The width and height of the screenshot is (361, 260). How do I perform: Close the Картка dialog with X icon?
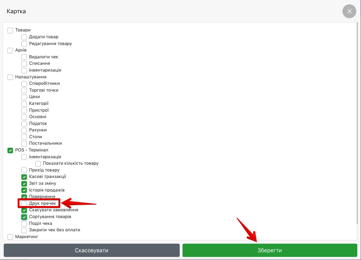[x=349, y=11]
